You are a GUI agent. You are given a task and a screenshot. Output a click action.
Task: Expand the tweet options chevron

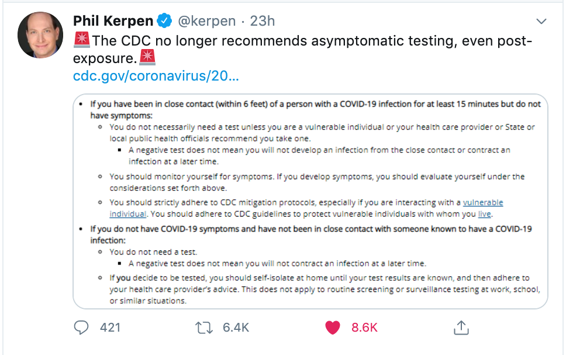pos(541,21)
